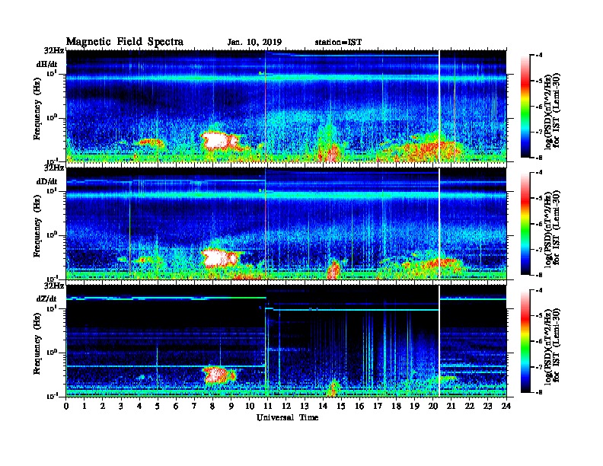
Task: Click the hour 3 tick label on time axis
Action: [121, 406]
